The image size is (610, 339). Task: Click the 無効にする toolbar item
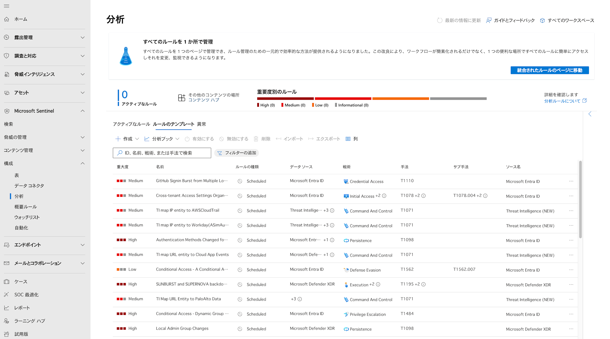pos(234,139)
